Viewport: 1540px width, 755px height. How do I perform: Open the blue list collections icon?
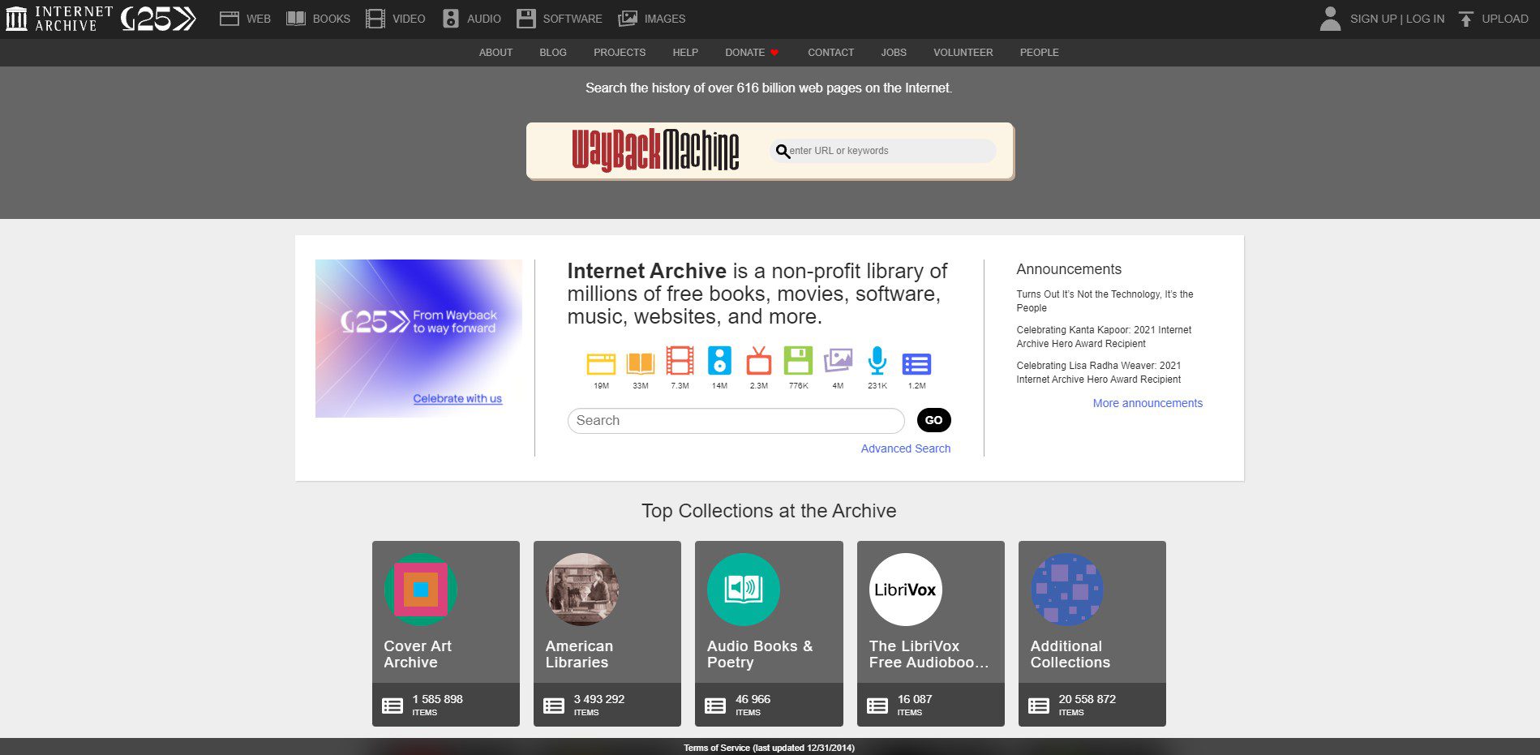point(916,363)
